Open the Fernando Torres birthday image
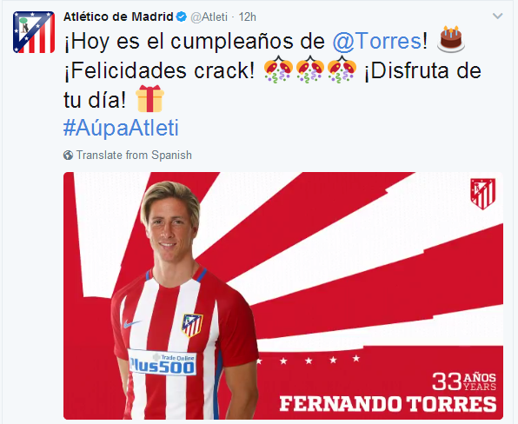This screenshot has width=518, height=424. pyautogui.click(x=283, y=295)
